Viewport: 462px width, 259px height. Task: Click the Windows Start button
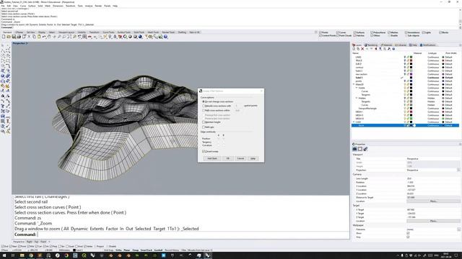click(x=4, y=255)
